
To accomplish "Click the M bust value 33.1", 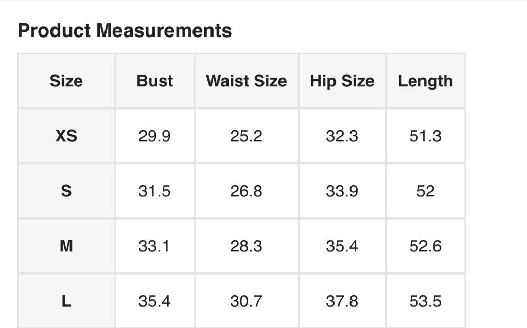I will pos(154,246).
